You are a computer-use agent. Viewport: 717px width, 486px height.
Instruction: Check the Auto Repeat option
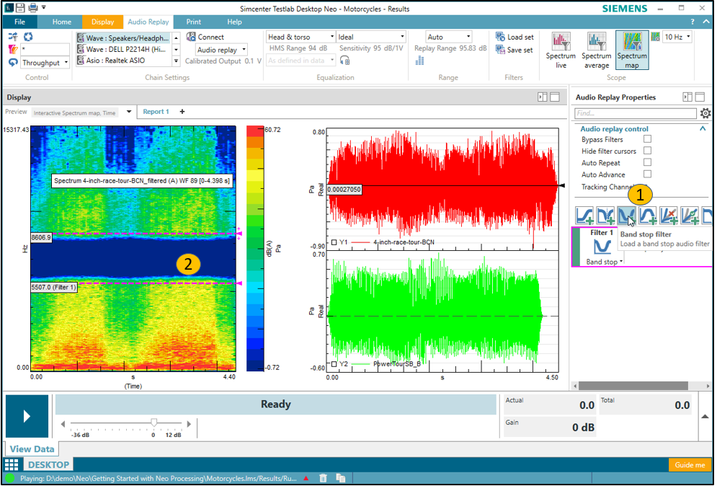647,163
